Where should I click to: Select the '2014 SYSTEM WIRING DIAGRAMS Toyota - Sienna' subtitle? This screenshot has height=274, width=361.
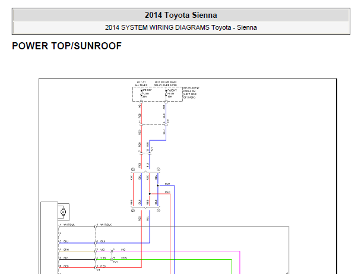[180, 27]
